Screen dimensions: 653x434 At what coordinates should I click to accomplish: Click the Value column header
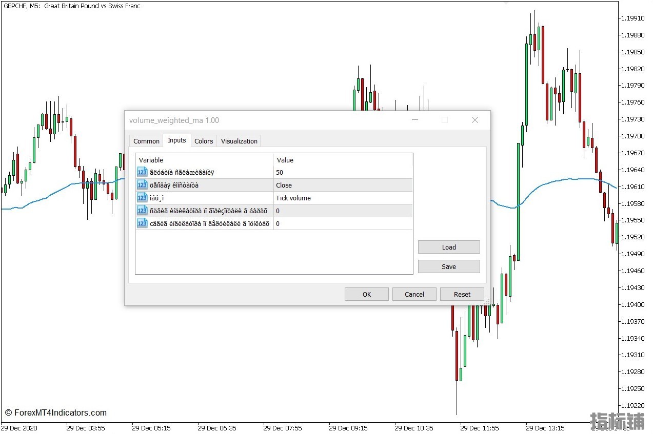[x=343, y=160]
